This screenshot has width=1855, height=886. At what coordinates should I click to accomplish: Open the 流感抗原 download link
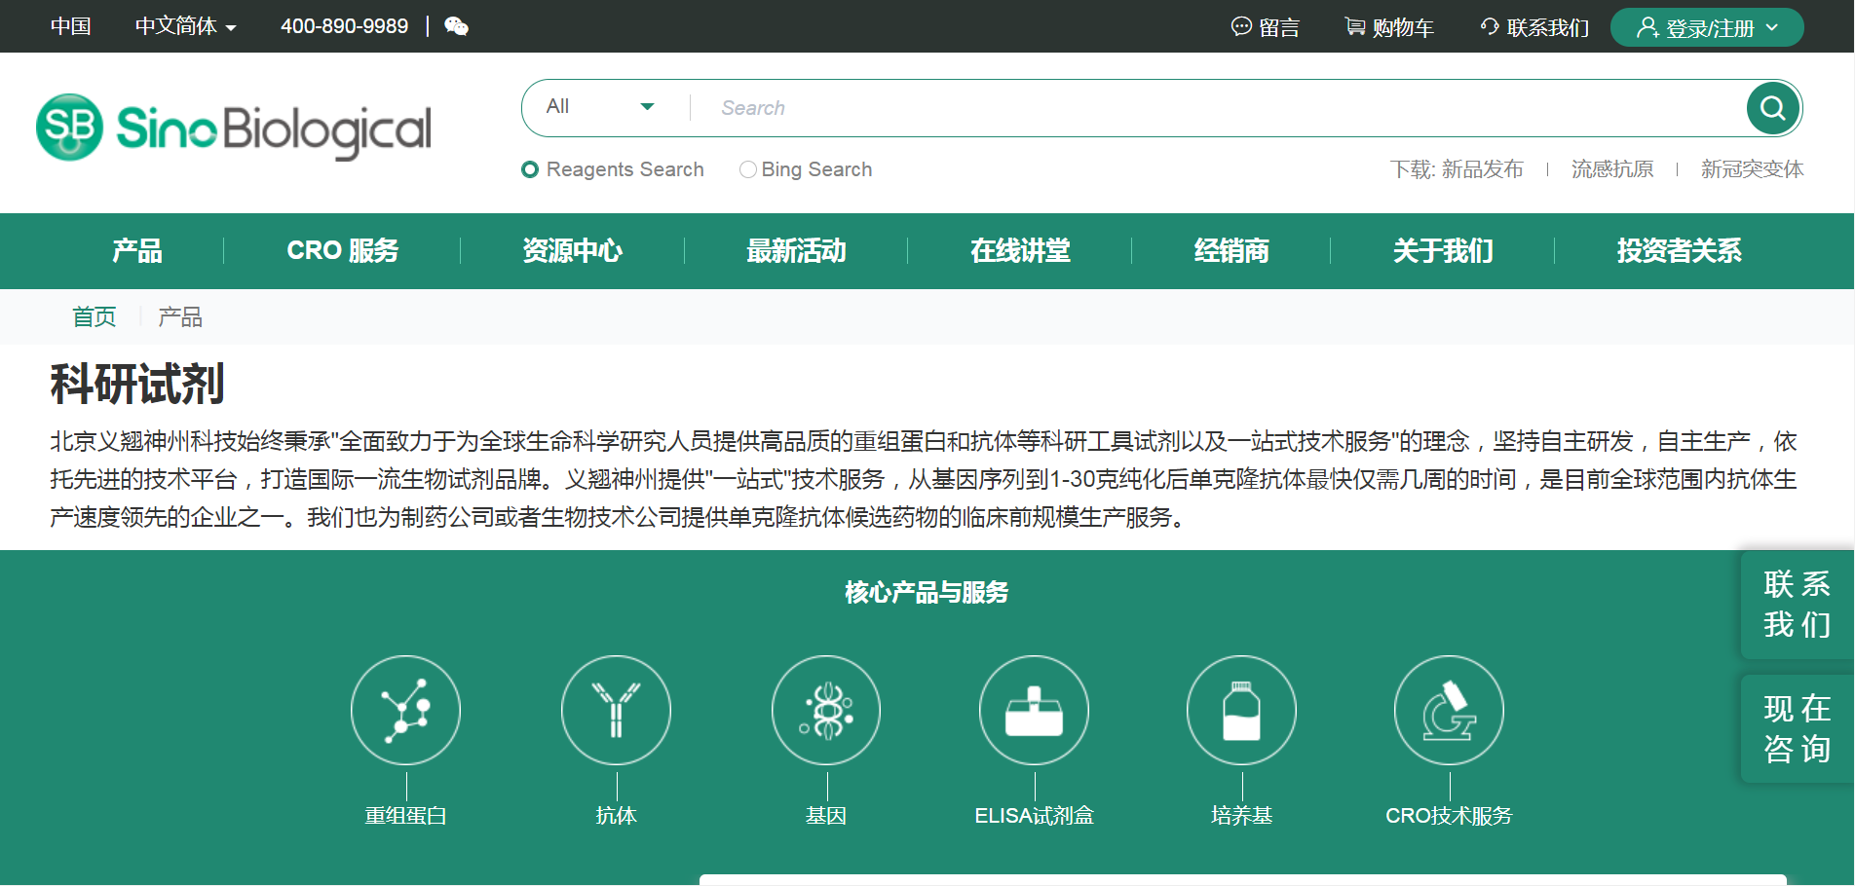pos(1611,169)
